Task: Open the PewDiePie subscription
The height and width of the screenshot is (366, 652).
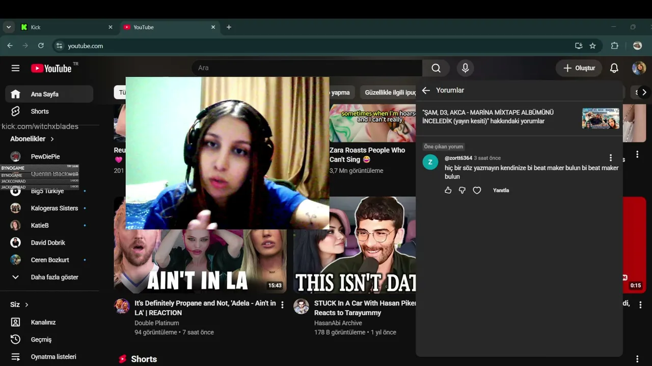Action: [x=49, y=157]
